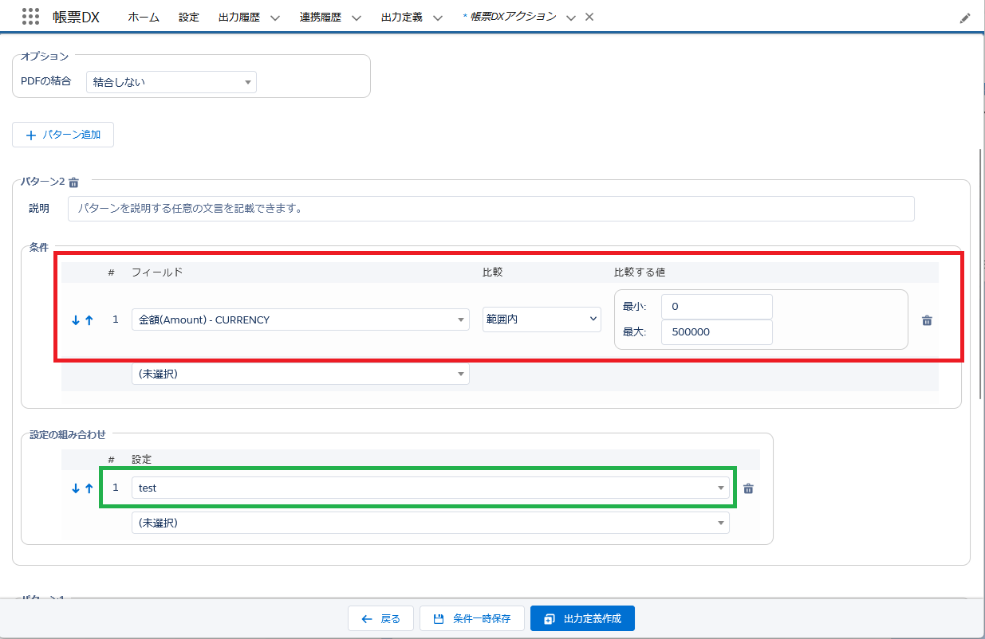Open the 金額(Amount) field dropdown
Image resolution: width=985 pixels, height=639 pixels.
coord(300,319)
